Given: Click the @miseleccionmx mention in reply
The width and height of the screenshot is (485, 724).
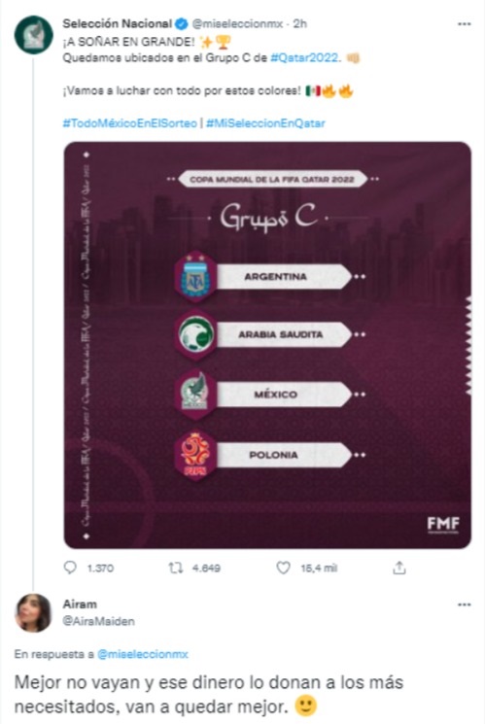Looking at the screenshot, I should click(143, 654).
